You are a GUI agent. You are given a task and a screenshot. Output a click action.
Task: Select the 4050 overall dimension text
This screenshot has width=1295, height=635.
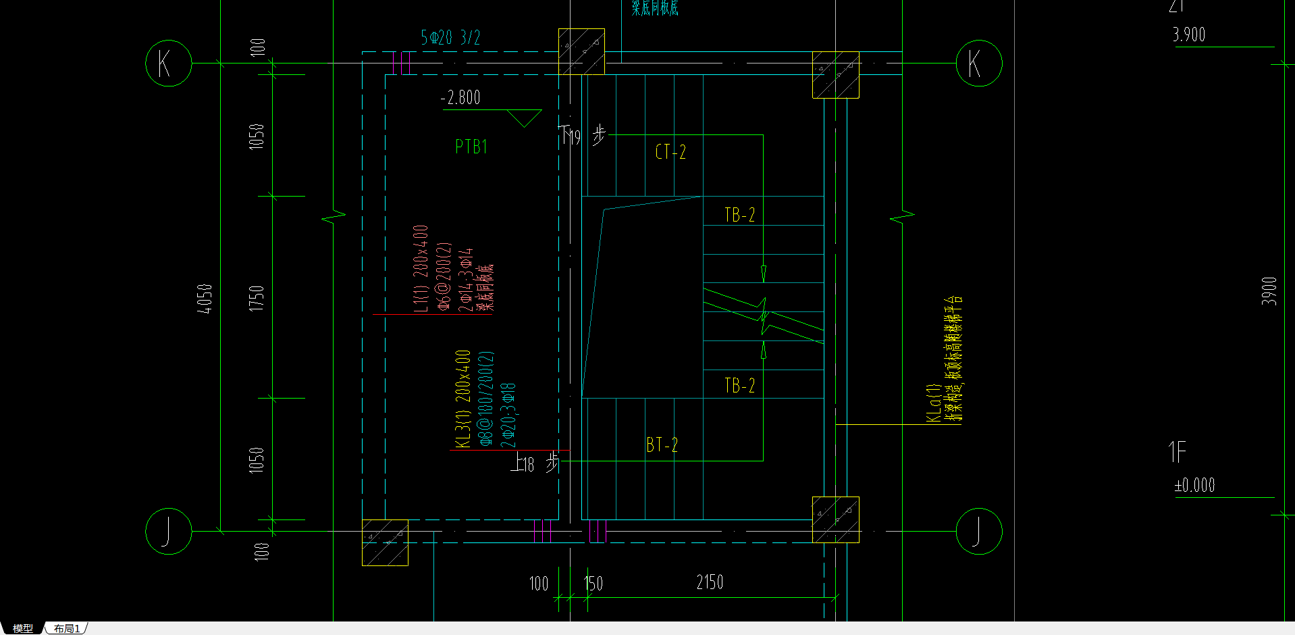point(205,299)
